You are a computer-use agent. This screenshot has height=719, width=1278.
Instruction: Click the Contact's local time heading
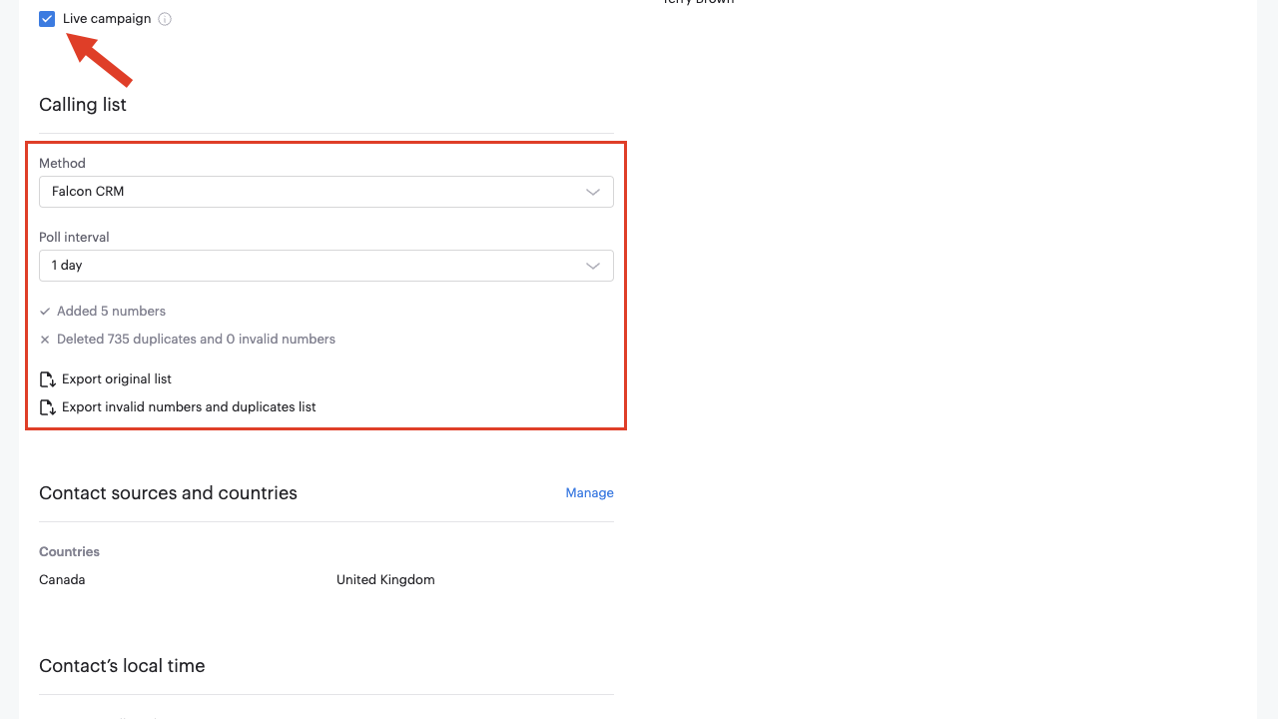pyautogui.click(x=122, y=666)
